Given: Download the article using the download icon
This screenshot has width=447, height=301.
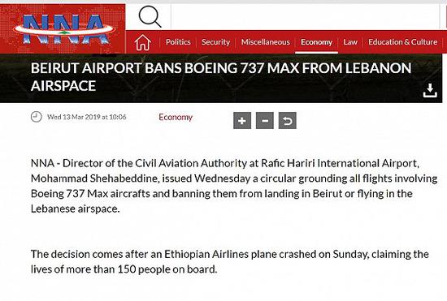Looking at the screenshot, I should [430, 91].
